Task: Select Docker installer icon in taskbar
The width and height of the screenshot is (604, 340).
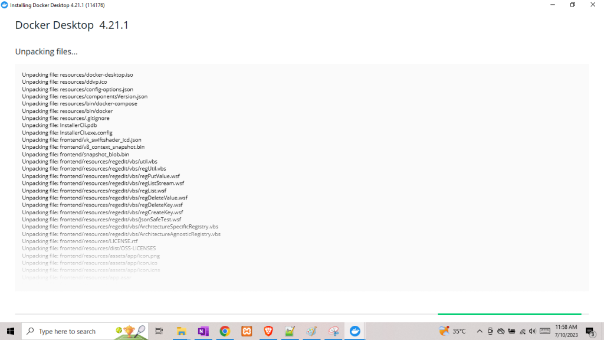Action: coord(355,331)
